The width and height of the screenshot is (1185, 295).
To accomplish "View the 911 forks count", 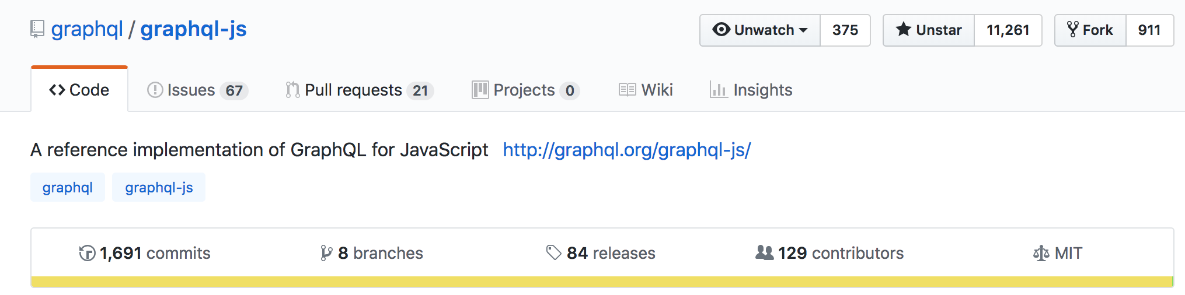I will coord(1149,30).
